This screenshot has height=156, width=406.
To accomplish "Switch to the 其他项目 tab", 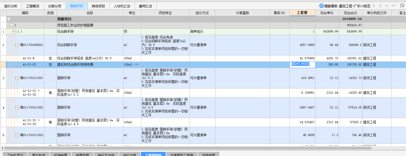I will [x=98, y=6].
